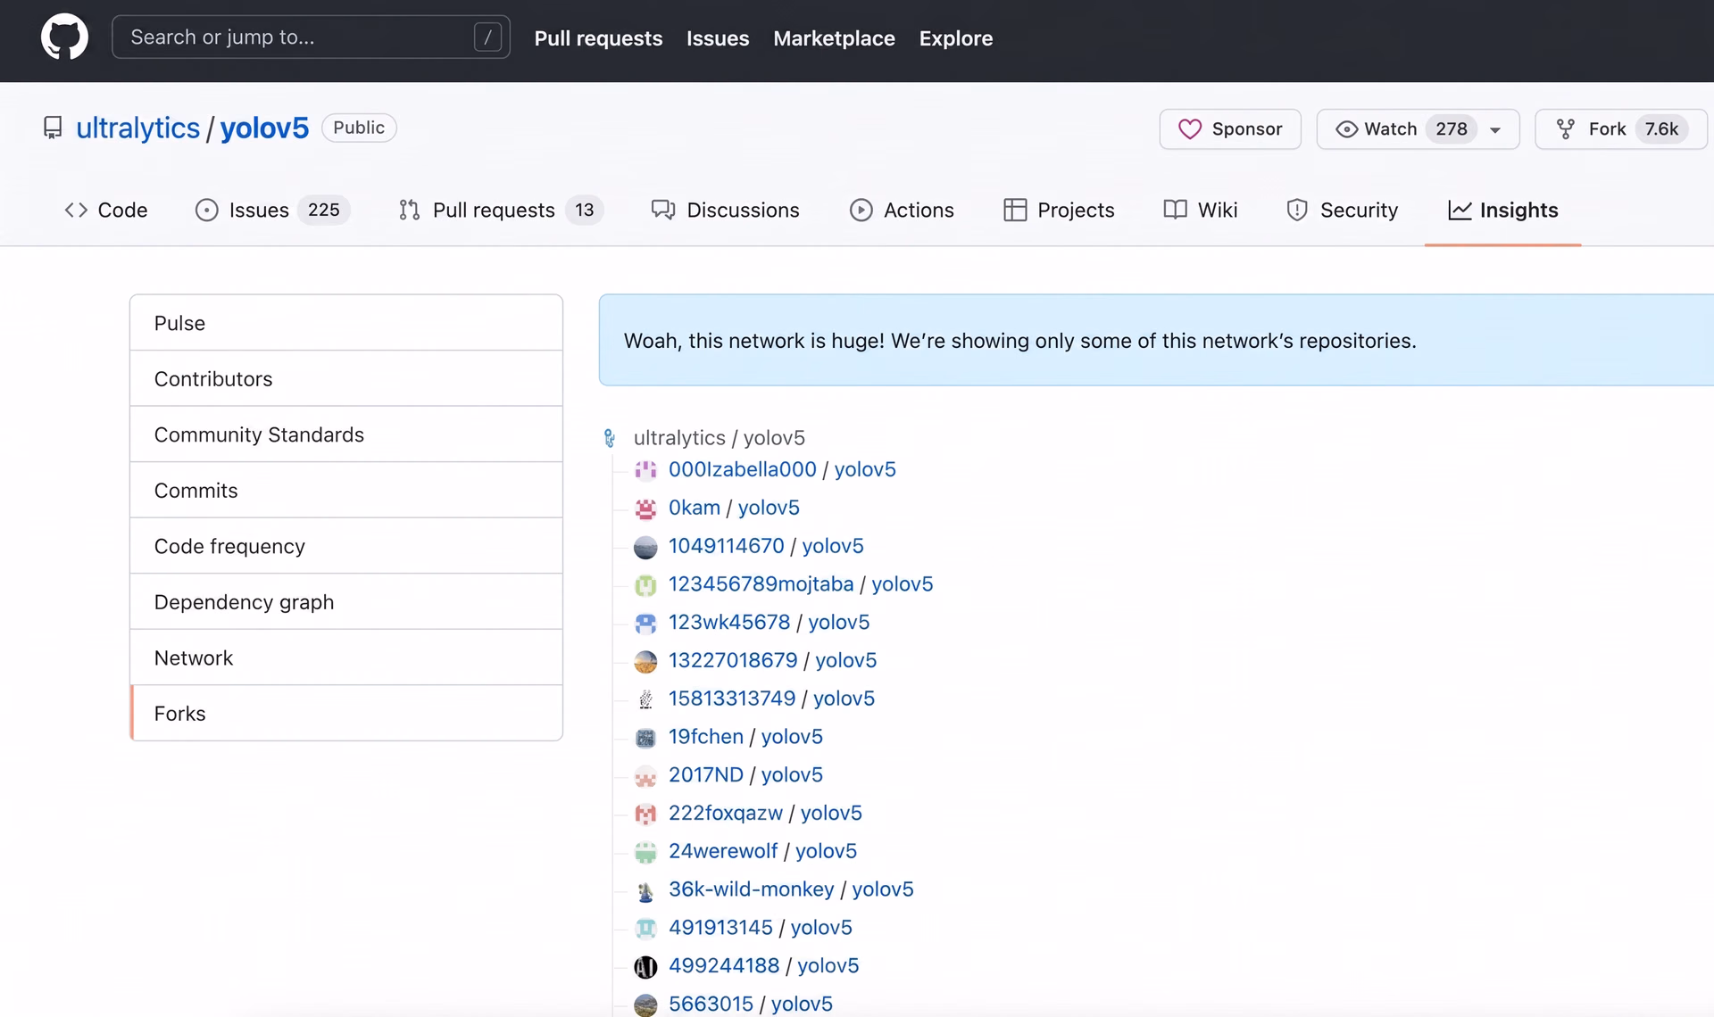Image resolution: width=1714 pixels, height=1017 pixels.
Task: Open Dependency graph in the sidebar
Action: pyautogui.click(x=346, y=602)
